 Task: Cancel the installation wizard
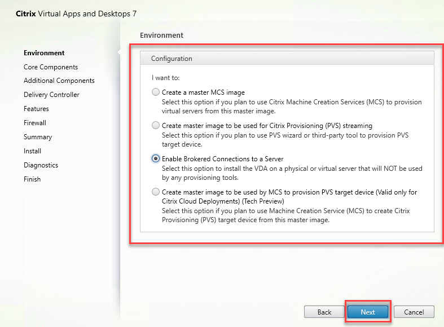[x=414, y=312]
